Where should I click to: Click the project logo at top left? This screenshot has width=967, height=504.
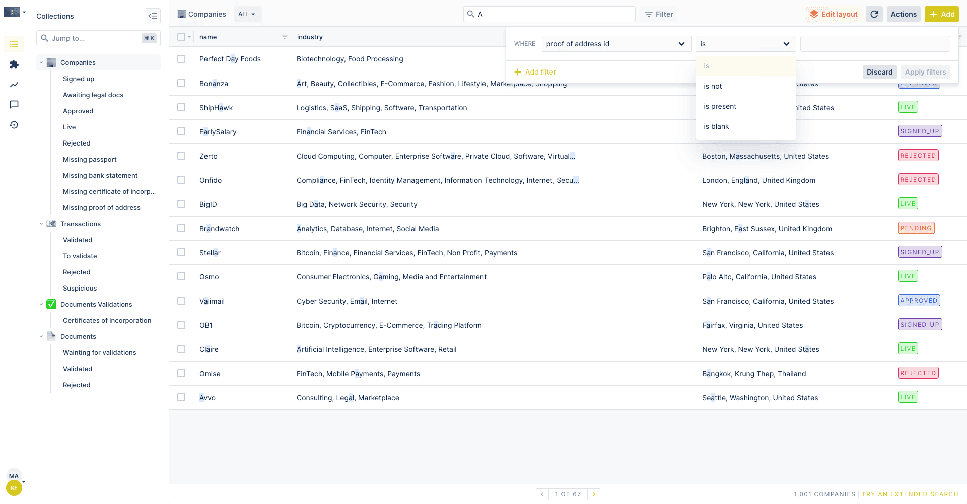tap(12, 12)
